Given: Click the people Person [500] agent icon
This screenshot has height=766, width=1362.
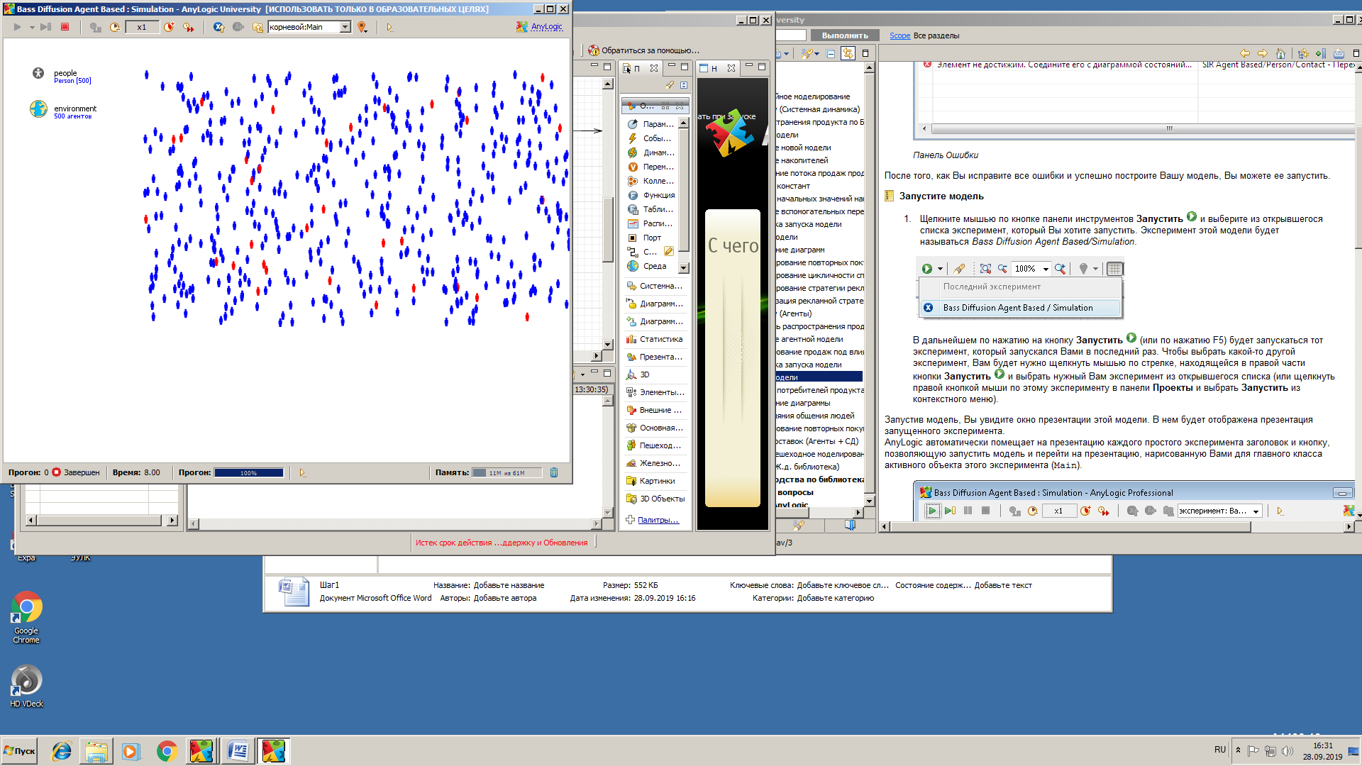Looking at the screenshot, I should click(38, 73).
